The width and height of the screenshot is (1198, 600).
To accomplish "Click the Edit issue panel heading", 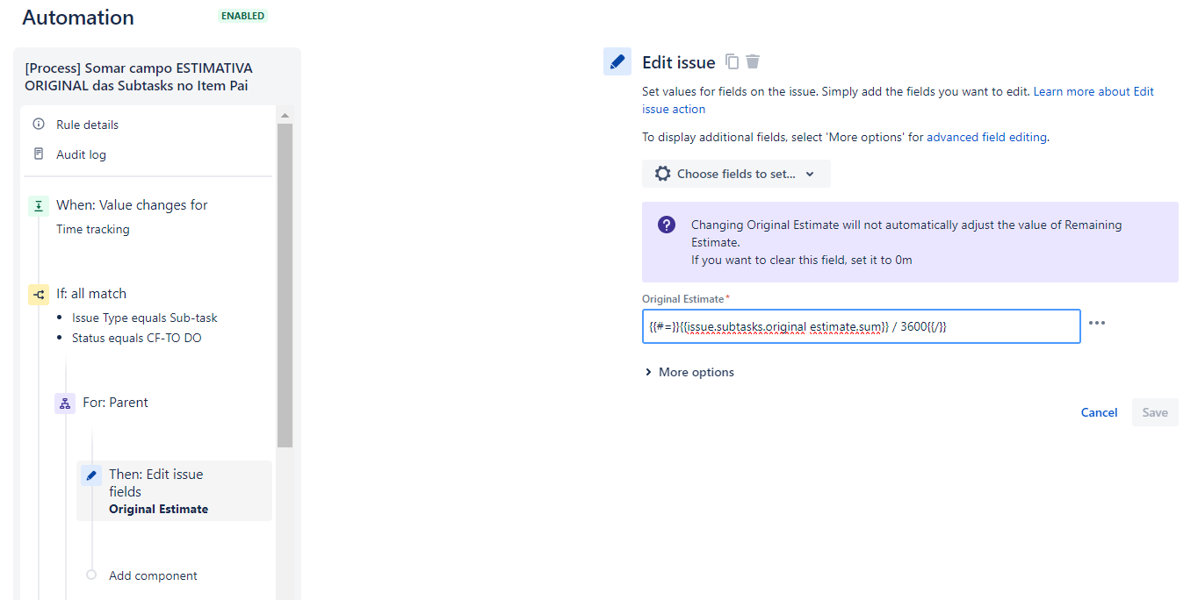I will tap(679, 62).
